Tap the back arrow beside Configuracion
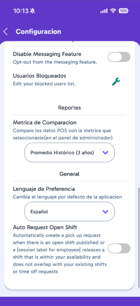This screenshot has width=140, height=306. [6, 31]
